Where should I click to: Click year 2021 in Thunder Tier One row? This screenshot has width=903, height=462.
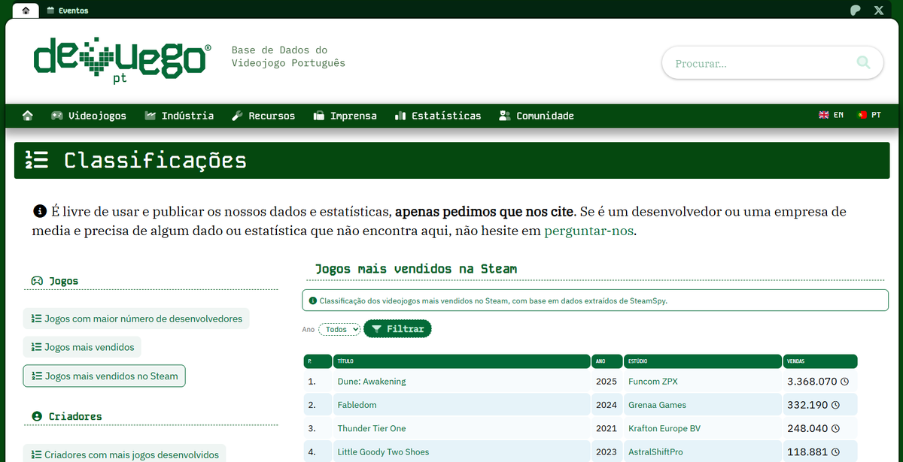point(606,428)
